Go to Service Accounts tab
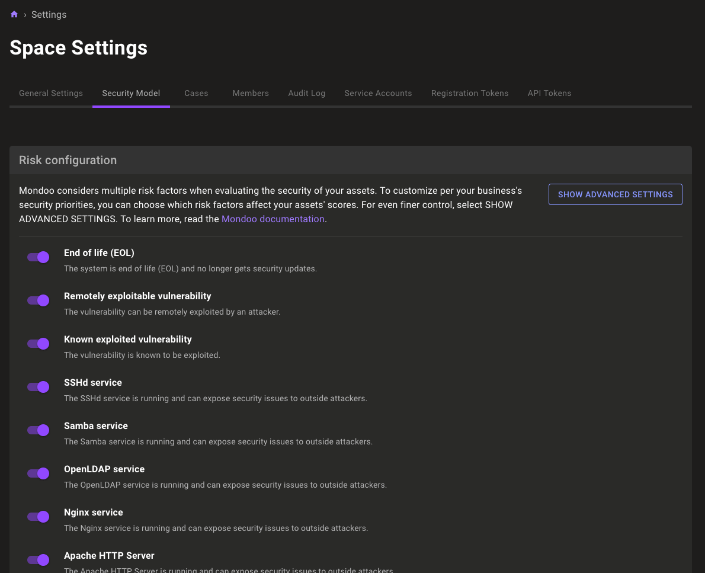 point(378,93)
